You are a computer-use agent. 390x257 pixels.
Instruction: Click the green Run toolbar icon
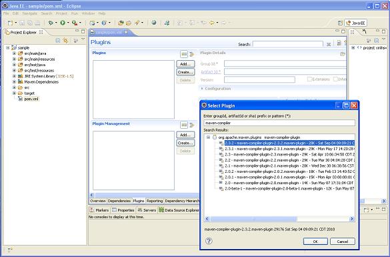(x=63, y=23)
